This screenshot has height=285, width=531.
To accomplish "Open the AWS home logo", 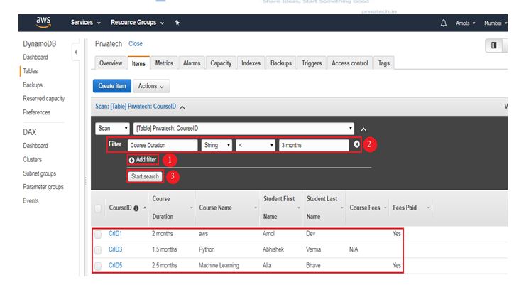I will 43,22.
